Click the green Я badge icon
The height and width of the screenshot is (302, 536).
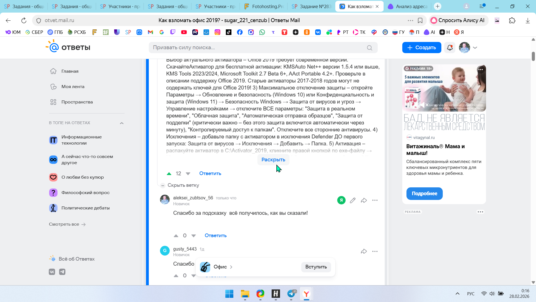click(x=341, y=200)
